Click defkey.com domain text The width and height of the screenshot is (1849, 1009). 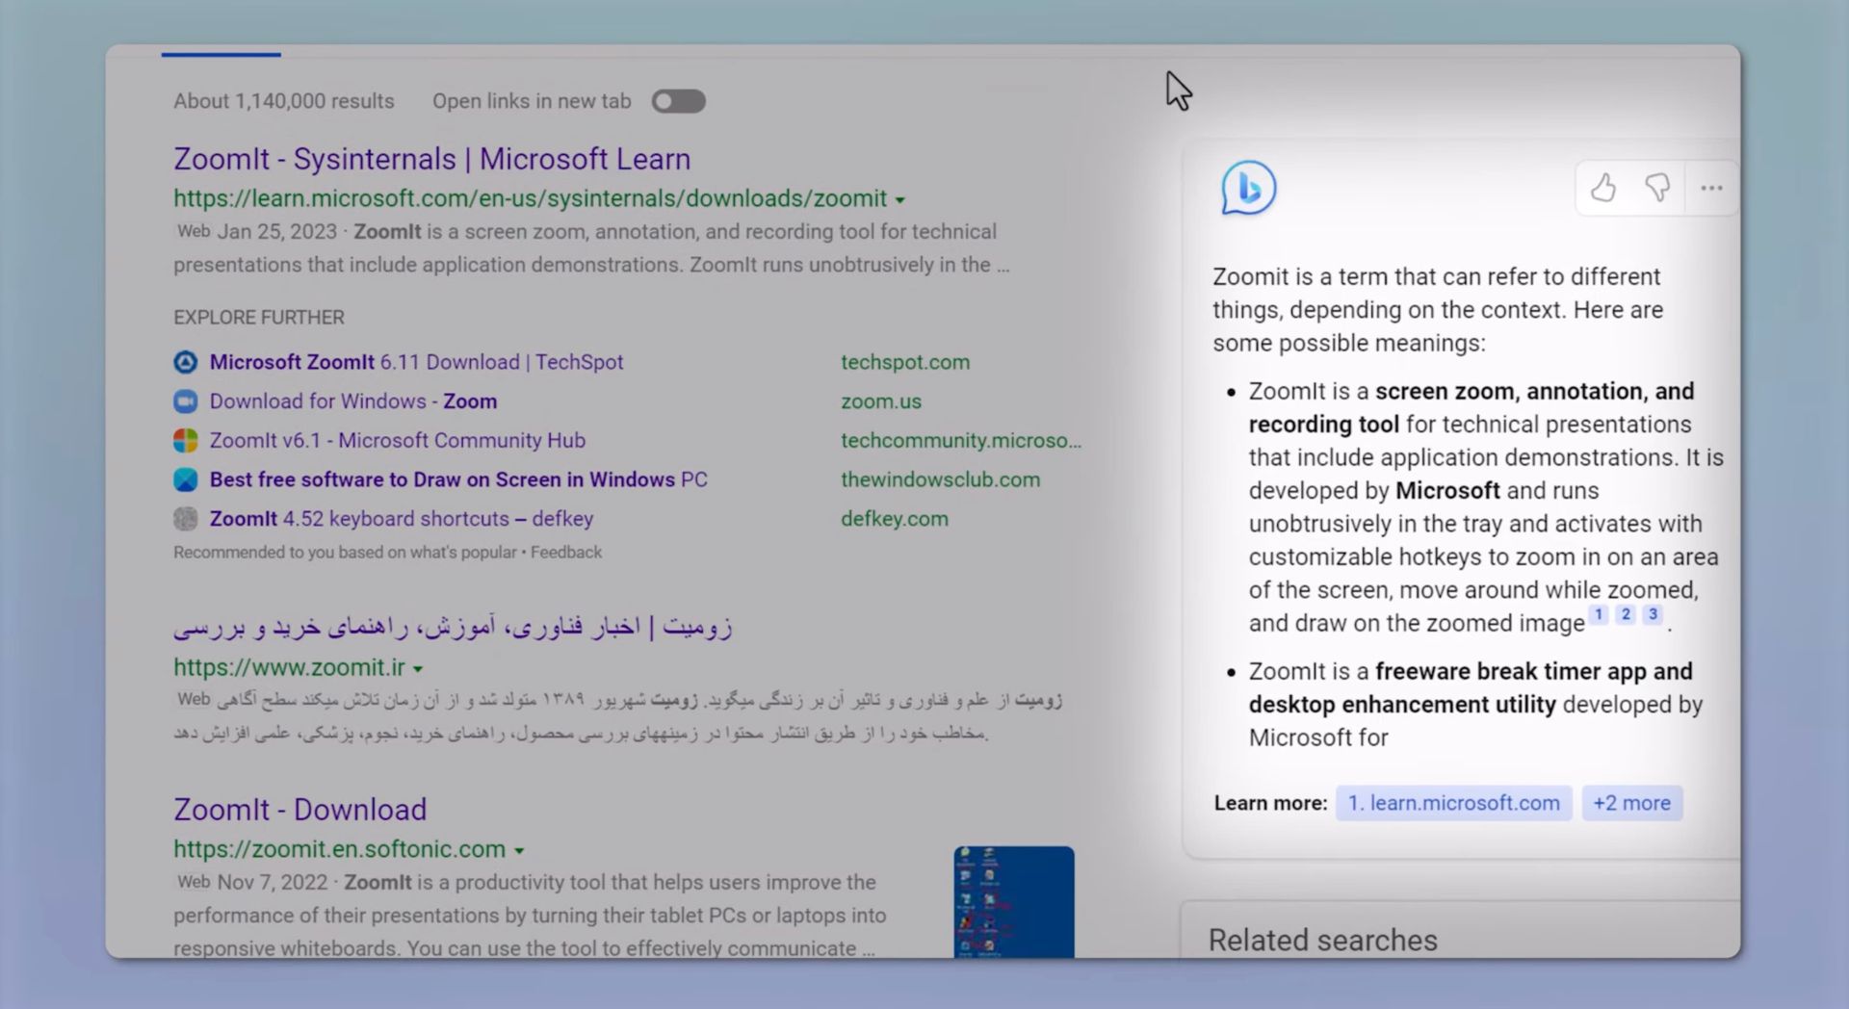(x=895, y=519)
